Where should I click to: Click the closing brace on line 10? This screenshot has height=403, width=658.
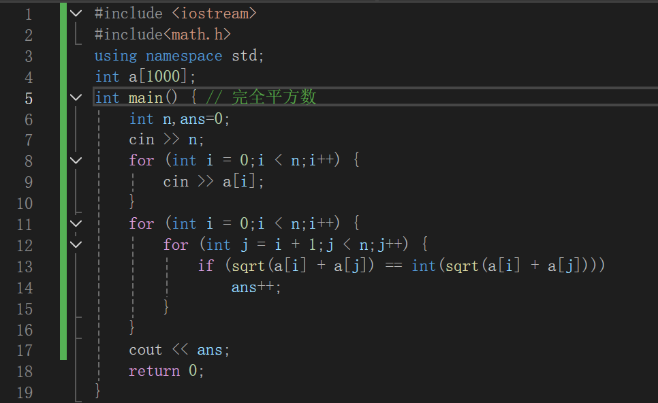coord(131,201)
